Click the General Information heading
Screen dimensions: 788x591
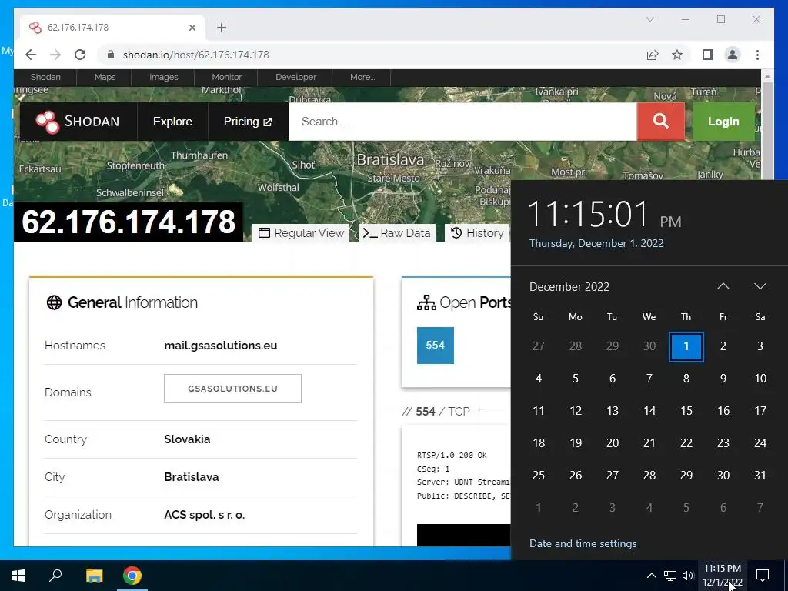click(122, 302)
